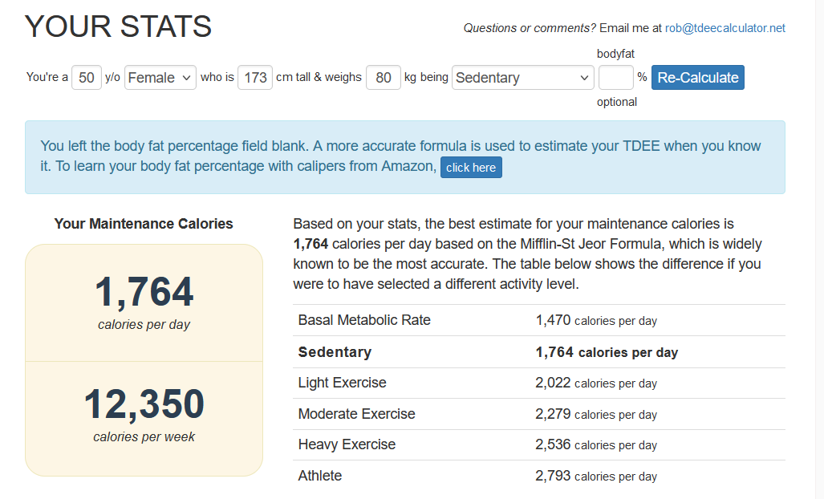Screen dimensions: 824x499
Task: Select the age field showing 50
Action: [x=86, y=77]
